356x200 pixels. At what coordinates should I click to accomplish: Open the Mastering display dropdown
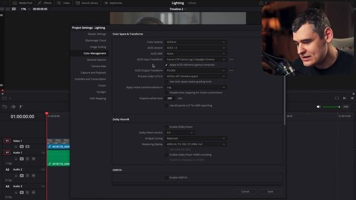point(195,144)
